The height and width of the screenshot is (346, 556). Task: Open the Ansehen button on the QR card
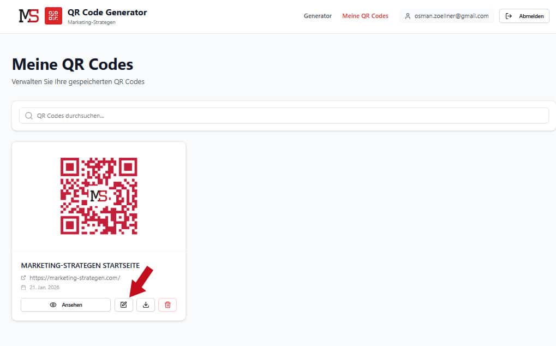coord(65,305)
